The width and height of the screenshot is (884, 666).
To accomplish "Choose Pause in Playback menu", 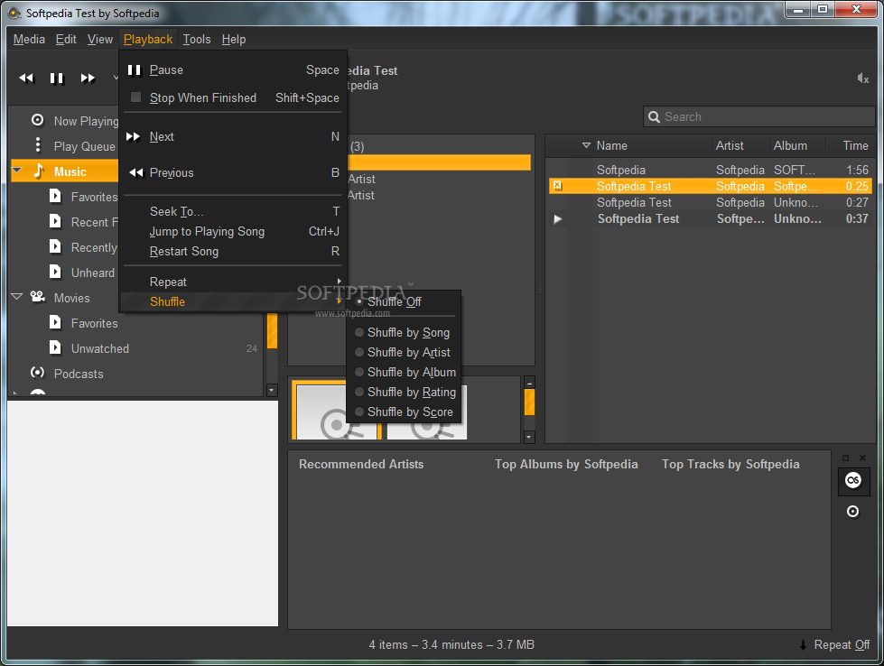I will [x=232, y=69].
